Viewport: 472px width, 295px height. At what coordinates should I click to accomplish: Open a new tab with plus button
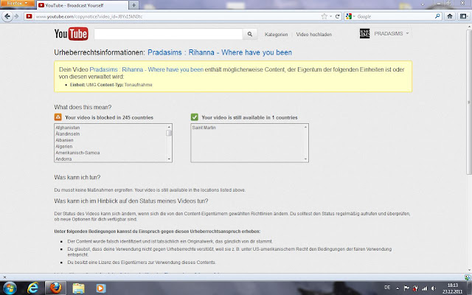(x=134, y=5)
